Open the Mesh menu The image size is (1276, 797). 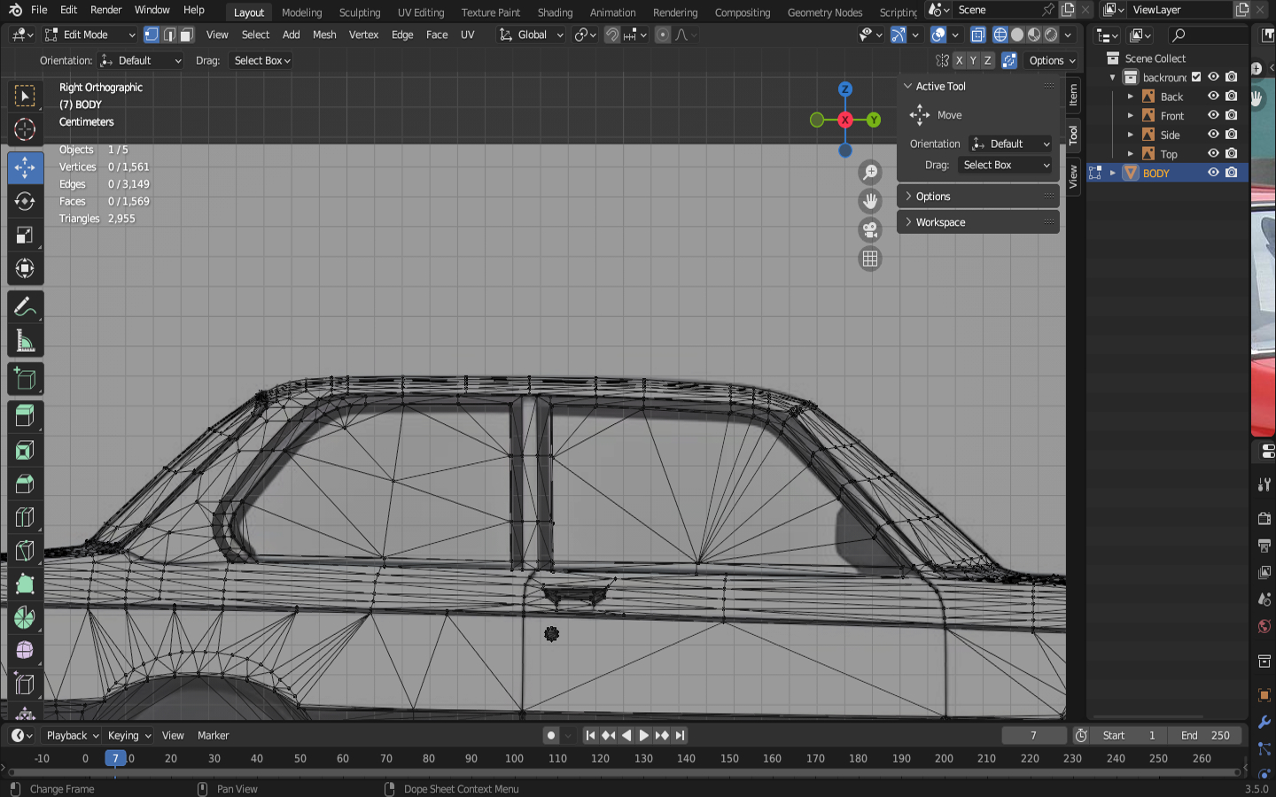tap(324, 35)
